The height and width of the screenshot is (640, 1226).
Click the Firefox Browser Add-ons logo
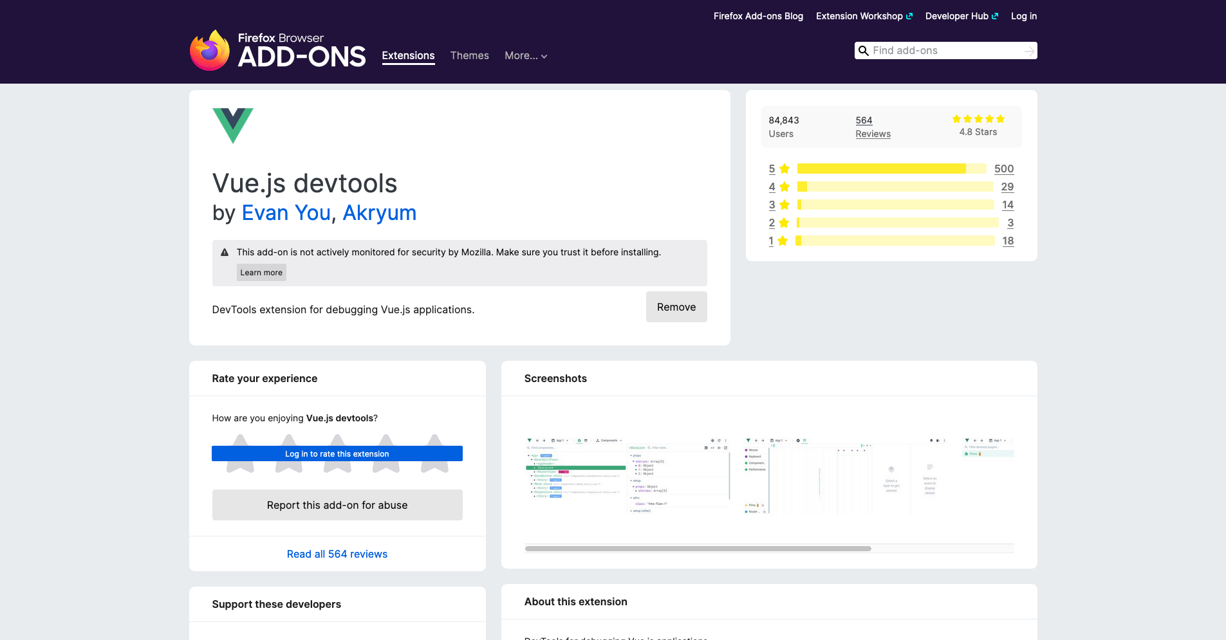coord(277,50)
